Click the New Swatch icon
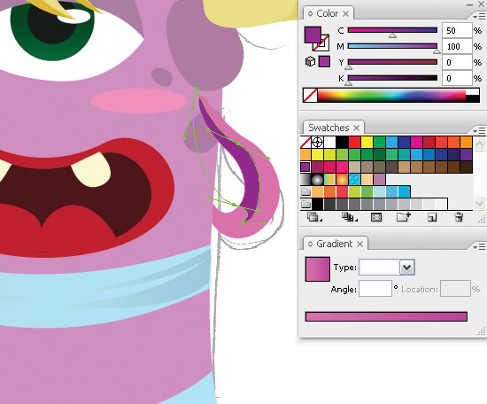Screen dimensions: 487x404 [x=432, y=217]
